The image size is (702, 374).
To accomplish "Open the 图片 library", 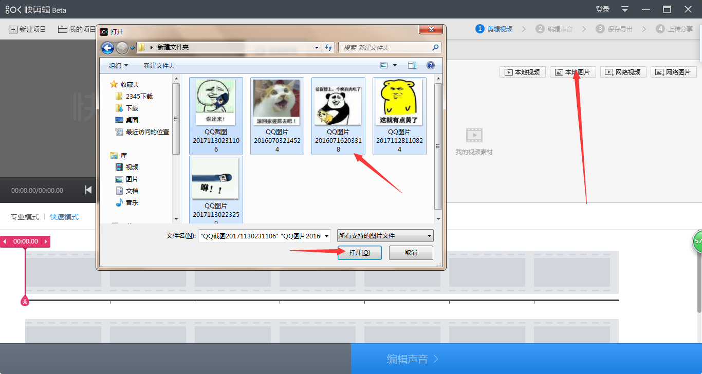I will tap(127, 179).
